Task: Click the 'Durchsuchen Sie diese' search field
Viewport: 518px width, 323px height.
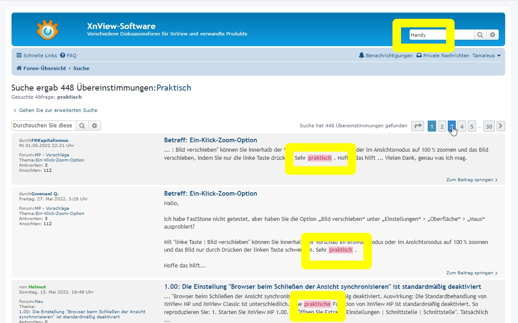Action: pyautogui.click(x=44, y=126)
